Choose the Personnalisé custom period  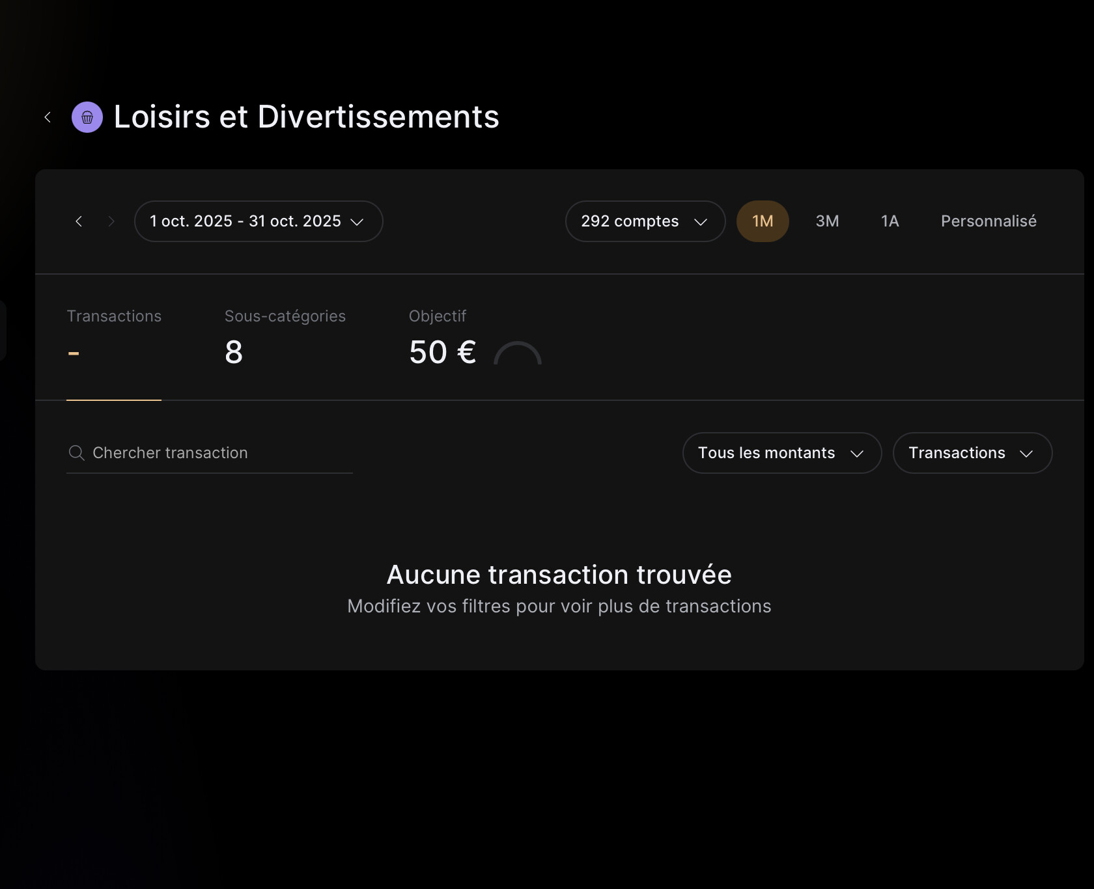tap(988, 221)
